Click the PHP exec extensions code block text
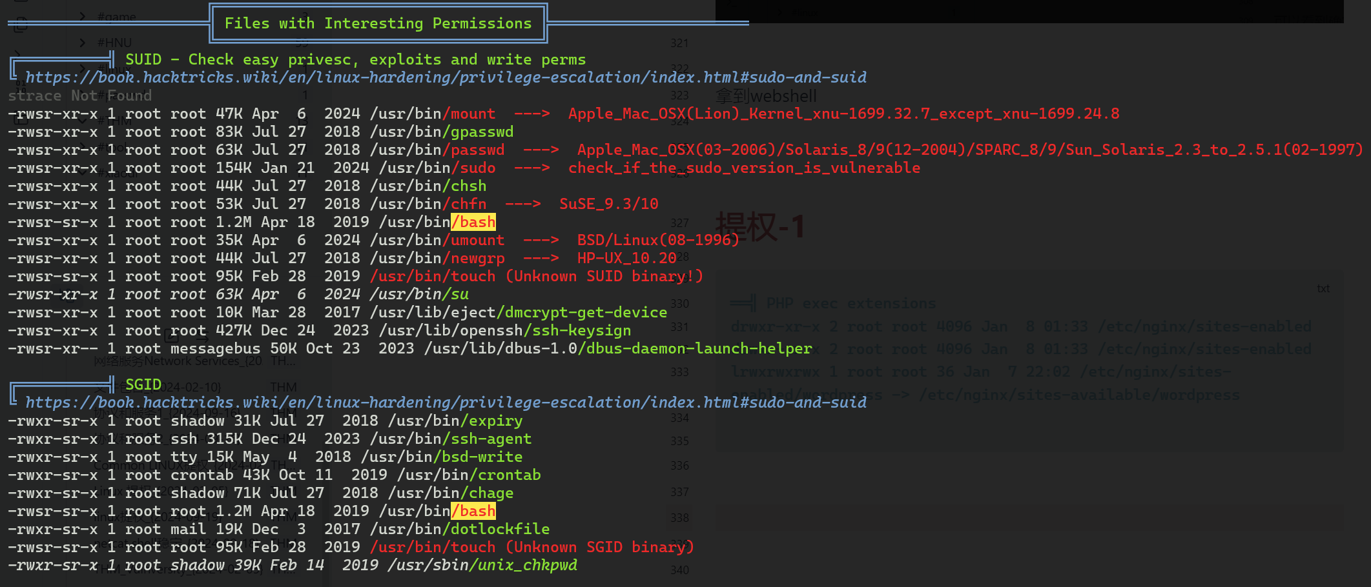Screen dimensions: 1371x587 pos(833,303)
